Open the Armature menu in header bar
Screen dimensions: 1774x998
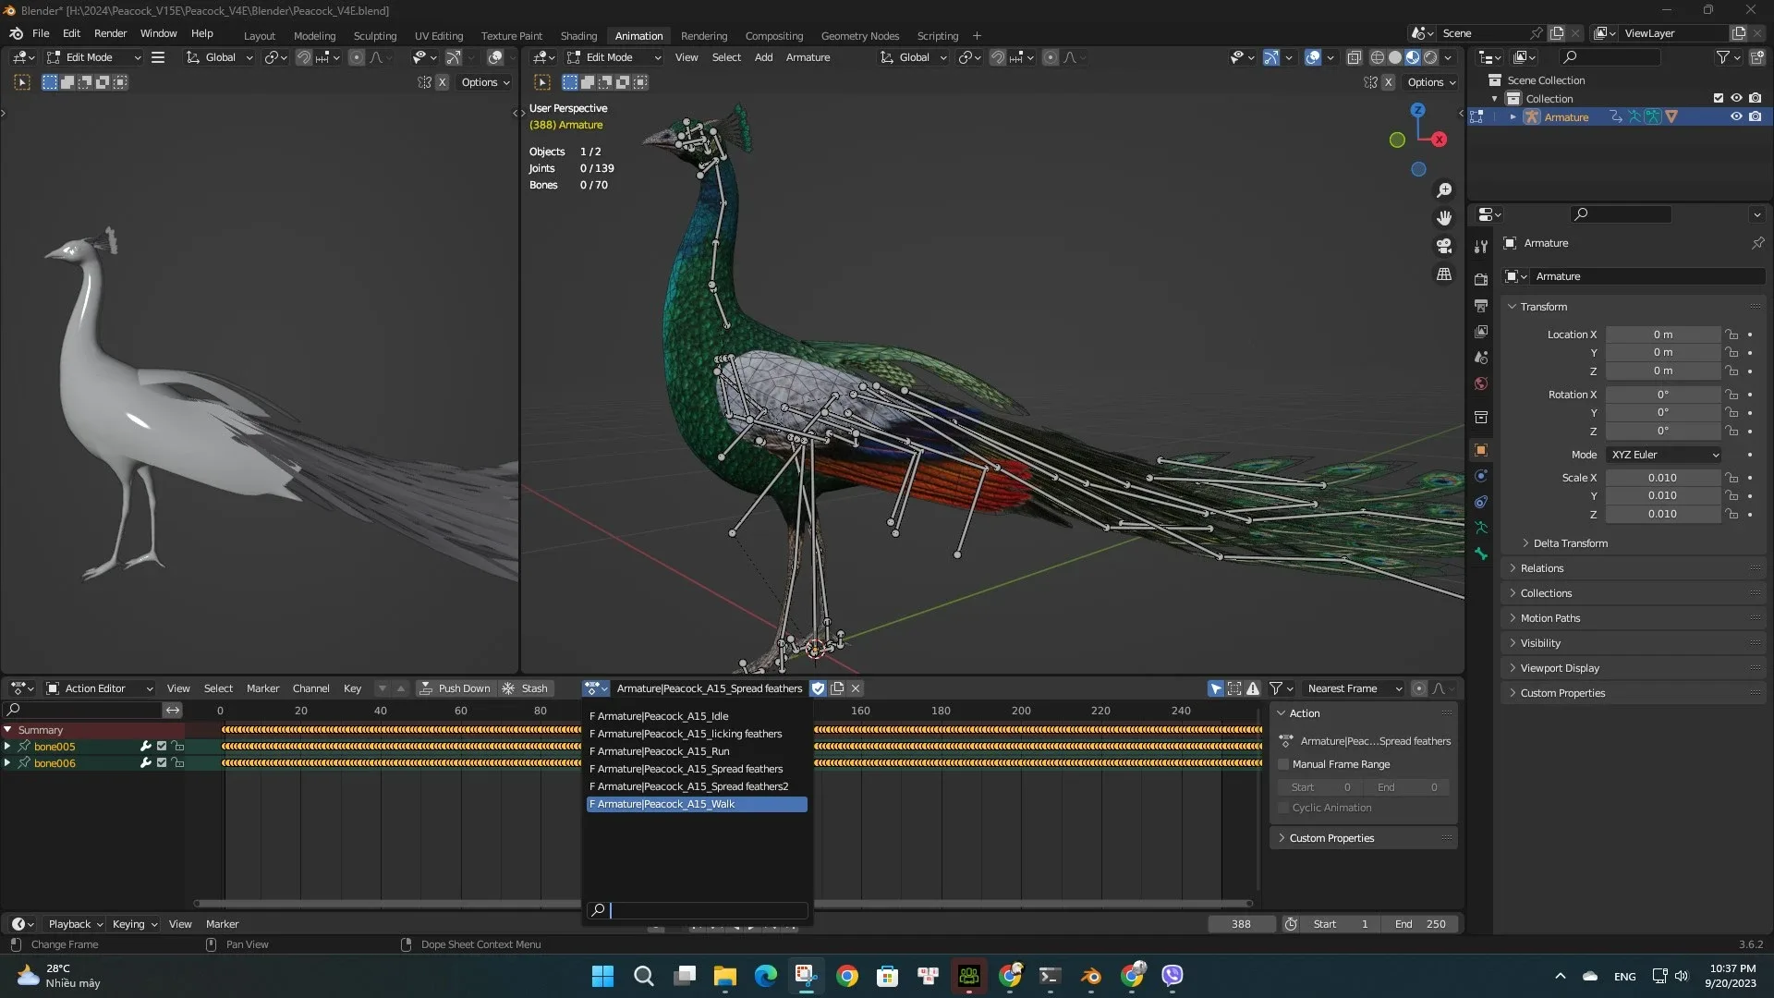coord(808,57)
